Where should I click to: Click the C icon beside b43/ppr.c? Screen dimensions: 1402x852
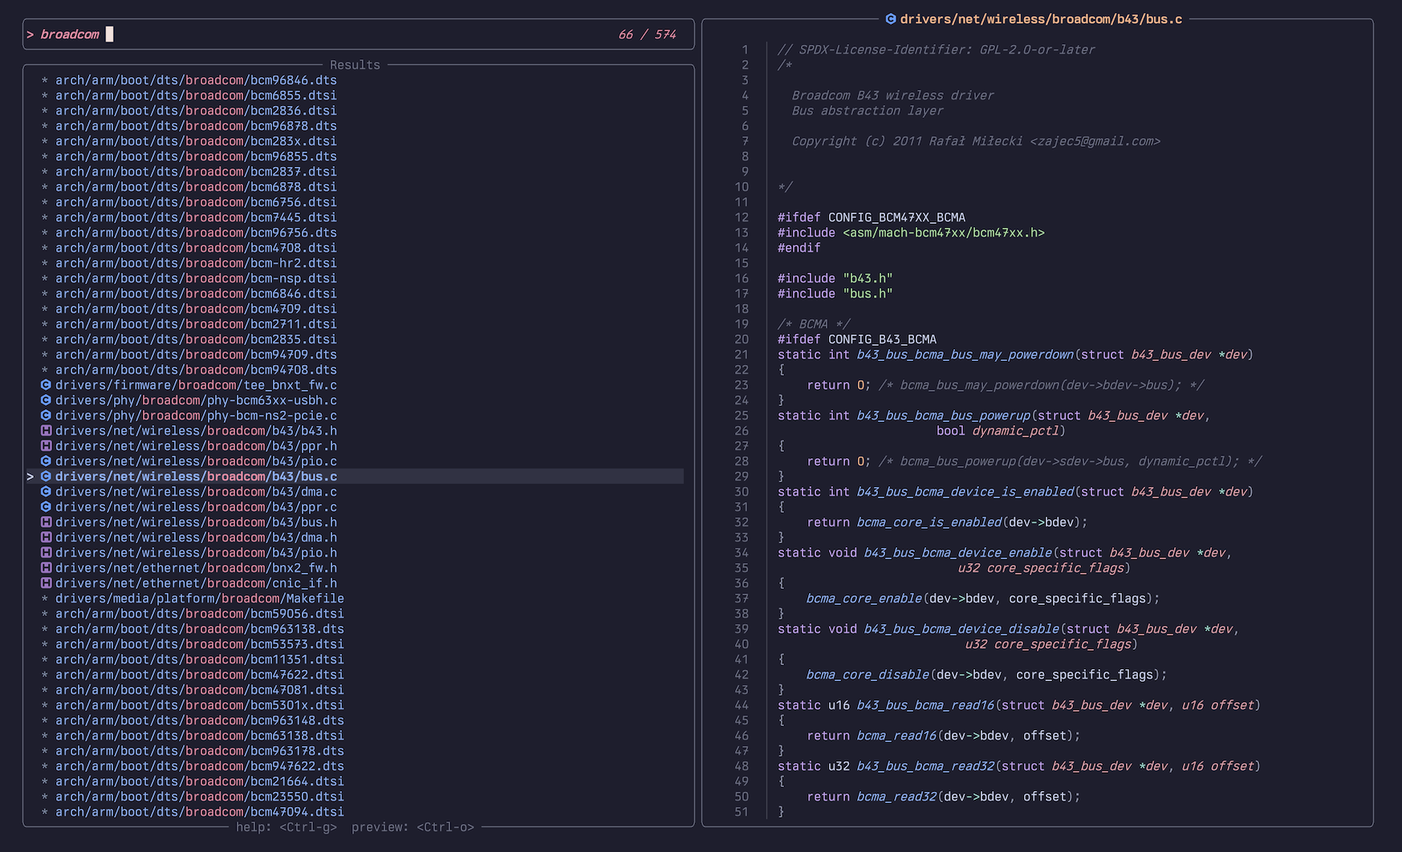(x=46, y=507)
